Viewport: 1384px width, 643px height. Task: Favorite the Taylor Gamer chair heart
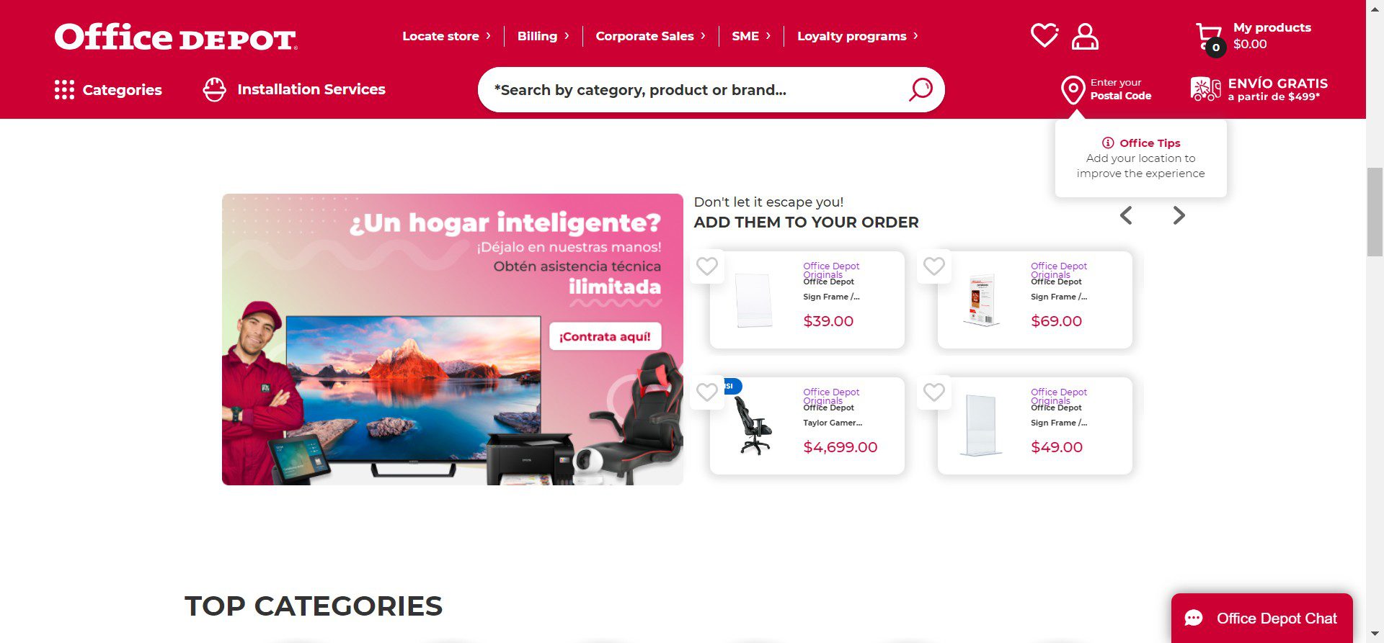point(707,392)
